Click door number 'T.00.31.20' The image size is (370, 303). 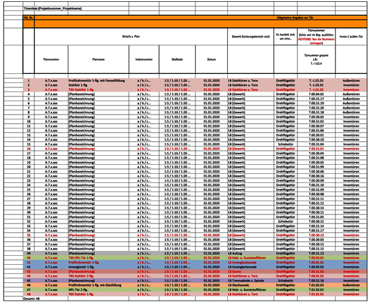pos(316,108)
